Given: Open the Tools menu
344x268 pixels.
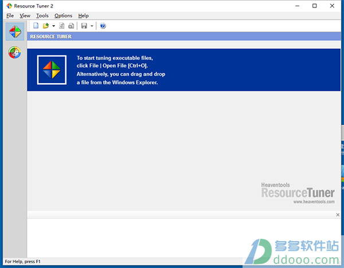Looking at the screenshot, I should [42, 15].
